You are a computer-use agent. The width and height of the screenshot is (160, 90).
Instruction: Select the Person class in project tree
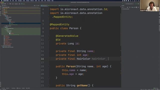[12, 23]
